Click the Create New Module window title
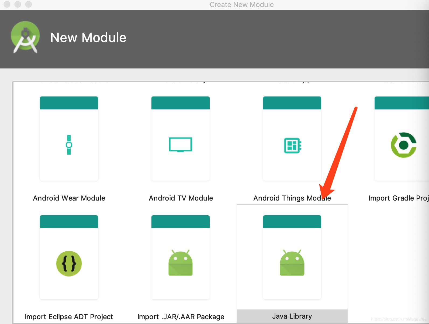 tap(241, 5)
